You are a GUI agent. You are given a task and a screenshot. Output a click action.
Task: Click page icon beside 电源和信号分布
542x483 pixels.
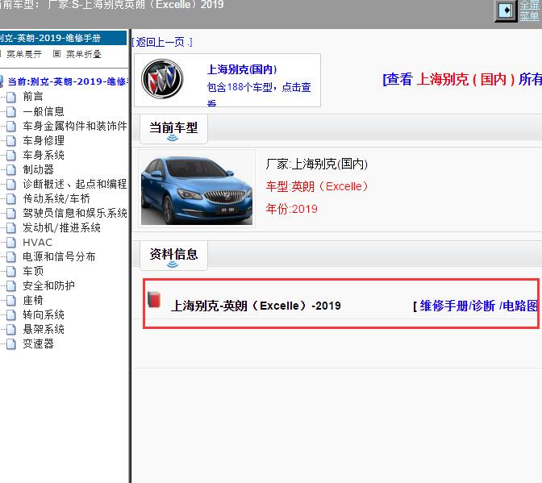11,256
